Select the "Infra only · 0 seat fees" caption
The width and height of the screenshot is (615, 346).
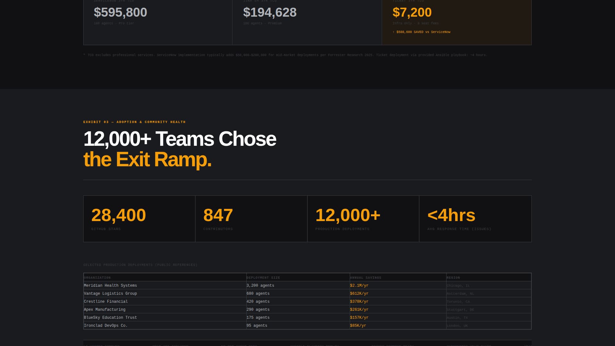(x=415, y=23)
